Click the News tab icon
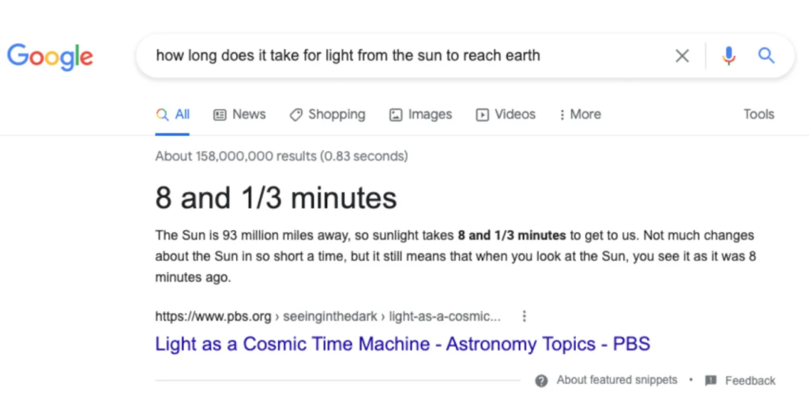Screen dimensions: 809x411 pos(220,115)
